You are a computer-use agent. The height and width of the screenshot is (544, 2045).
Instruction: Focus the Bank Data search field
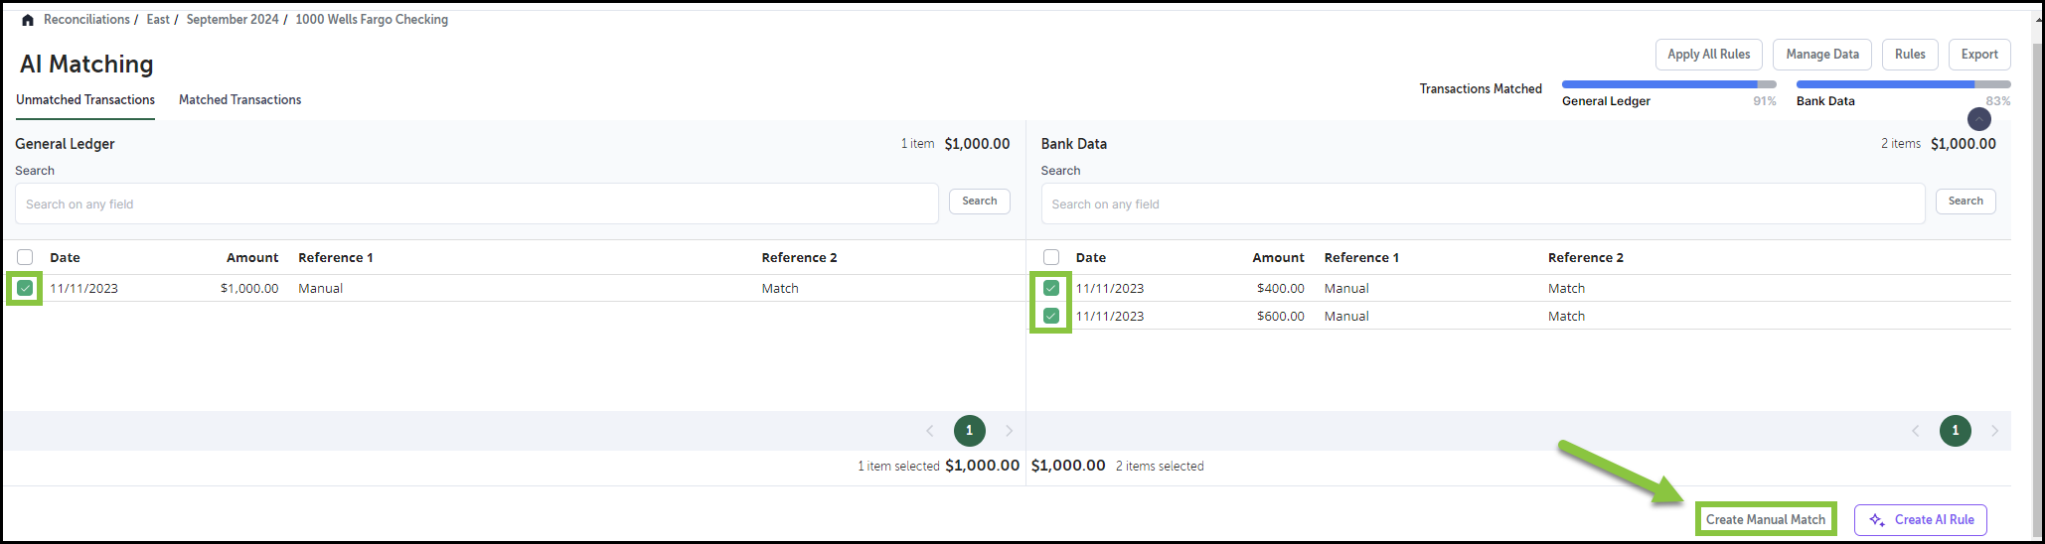click(x=1483, y=204)
